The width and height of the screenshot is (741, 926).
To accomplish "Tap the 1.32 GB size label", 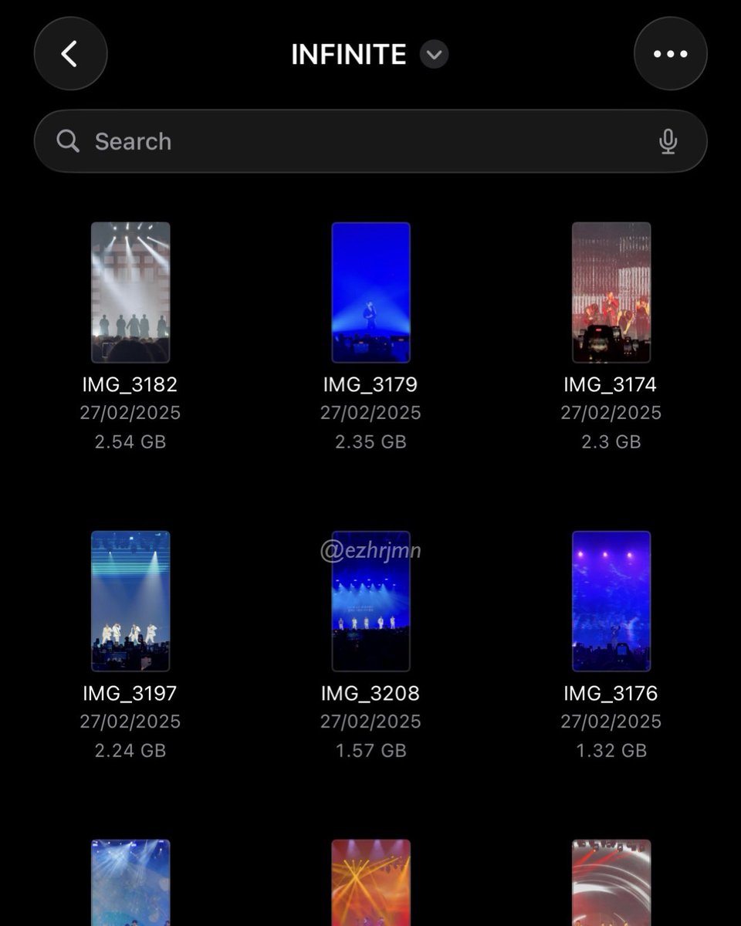I will (x=611, y=750).
